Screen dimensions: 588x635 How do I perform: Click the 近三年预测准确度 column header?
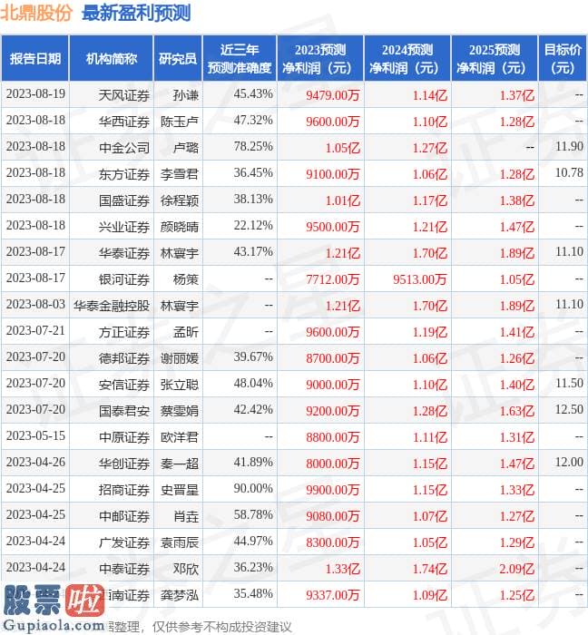pyautogui.click(x=240, y=59)
